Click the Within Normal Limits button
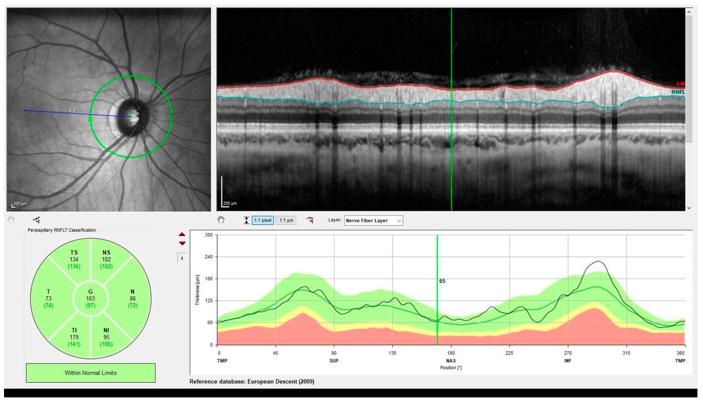Image resolution: width=703 pixels, height=405 pixels. click(90, 373)
